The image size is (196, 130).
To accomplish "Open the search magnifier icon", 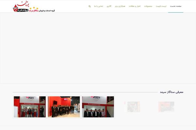I will (x=90, y=6).
